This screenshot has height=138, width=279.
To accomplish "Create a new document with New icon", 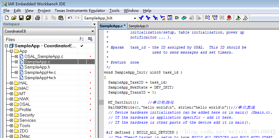I will coord(7,18).
